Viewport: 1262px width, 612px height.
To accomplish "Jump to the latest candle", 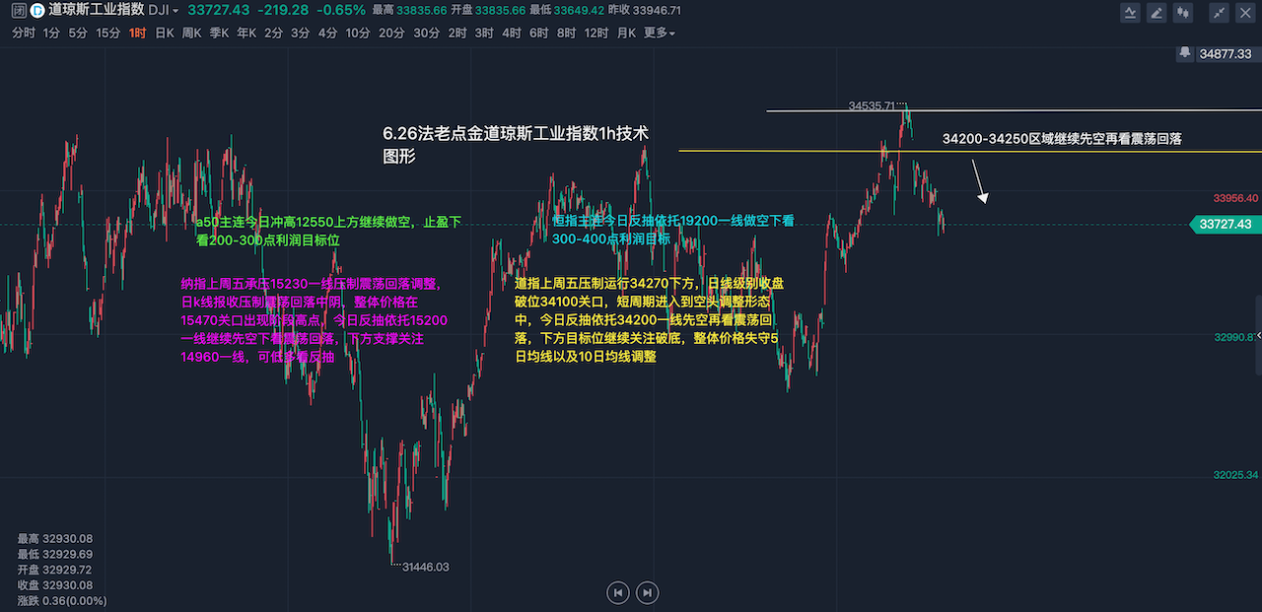I will [647, 592].
